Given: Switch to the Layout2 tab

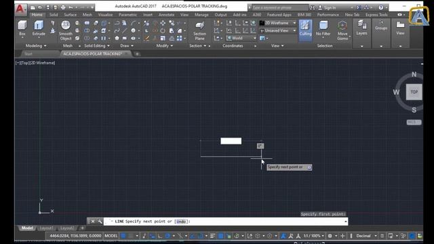Looking at the screenshot, I should pyautogui.click(x=67, y=228).
